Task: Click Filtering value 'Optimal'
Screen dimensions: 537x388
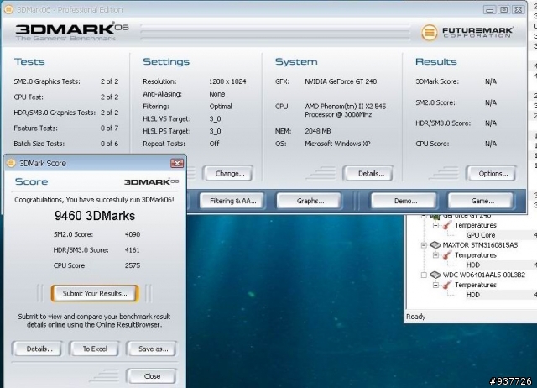Action: 221,107
